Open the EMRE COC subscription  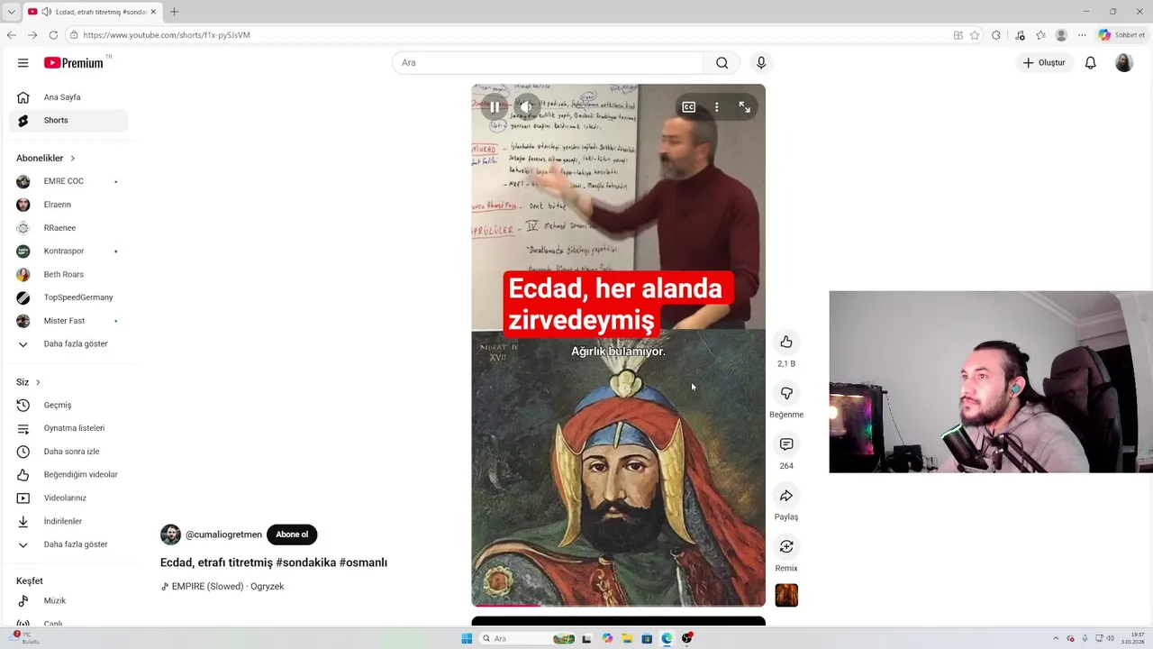[68, 181]
